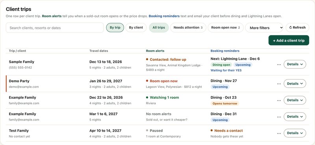
Task: Click Needs a contact status
Action: [227, 130]
